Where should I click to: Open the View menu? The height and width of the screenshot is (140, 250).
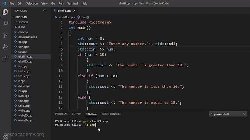click(44, 3)
